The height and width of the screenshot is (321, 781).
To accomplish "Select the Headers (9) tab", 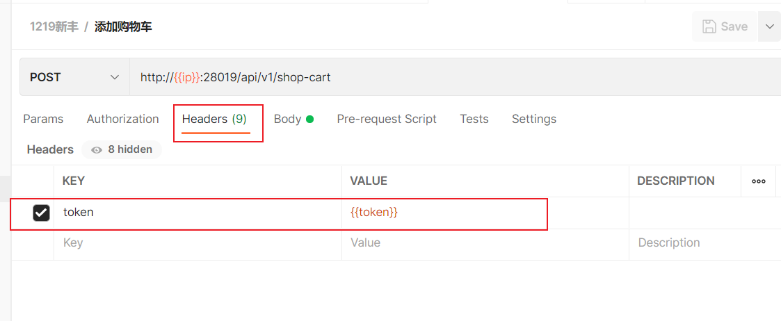I will pyautogui.click(x=214, y=119).
